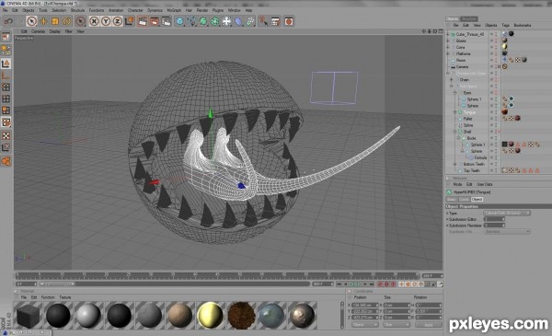Select Polygons mode in left toolbar
Screen dimensions: 552x336
6,110
